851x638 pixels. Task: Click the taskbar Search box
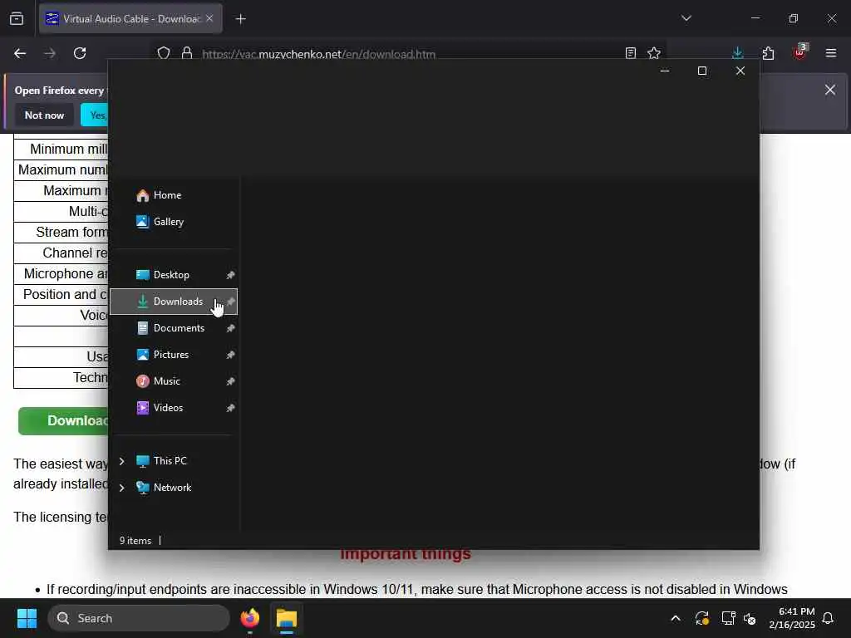tap(139, 618)
